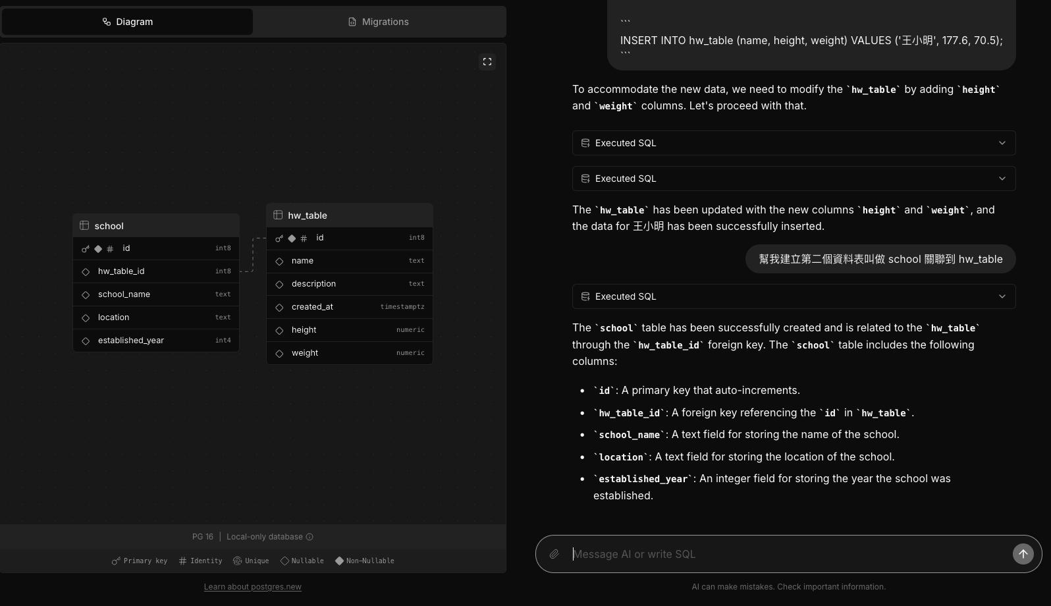Click the established_year column name
The width and height of the screenshot is (1051, 606).
point(131,341)
